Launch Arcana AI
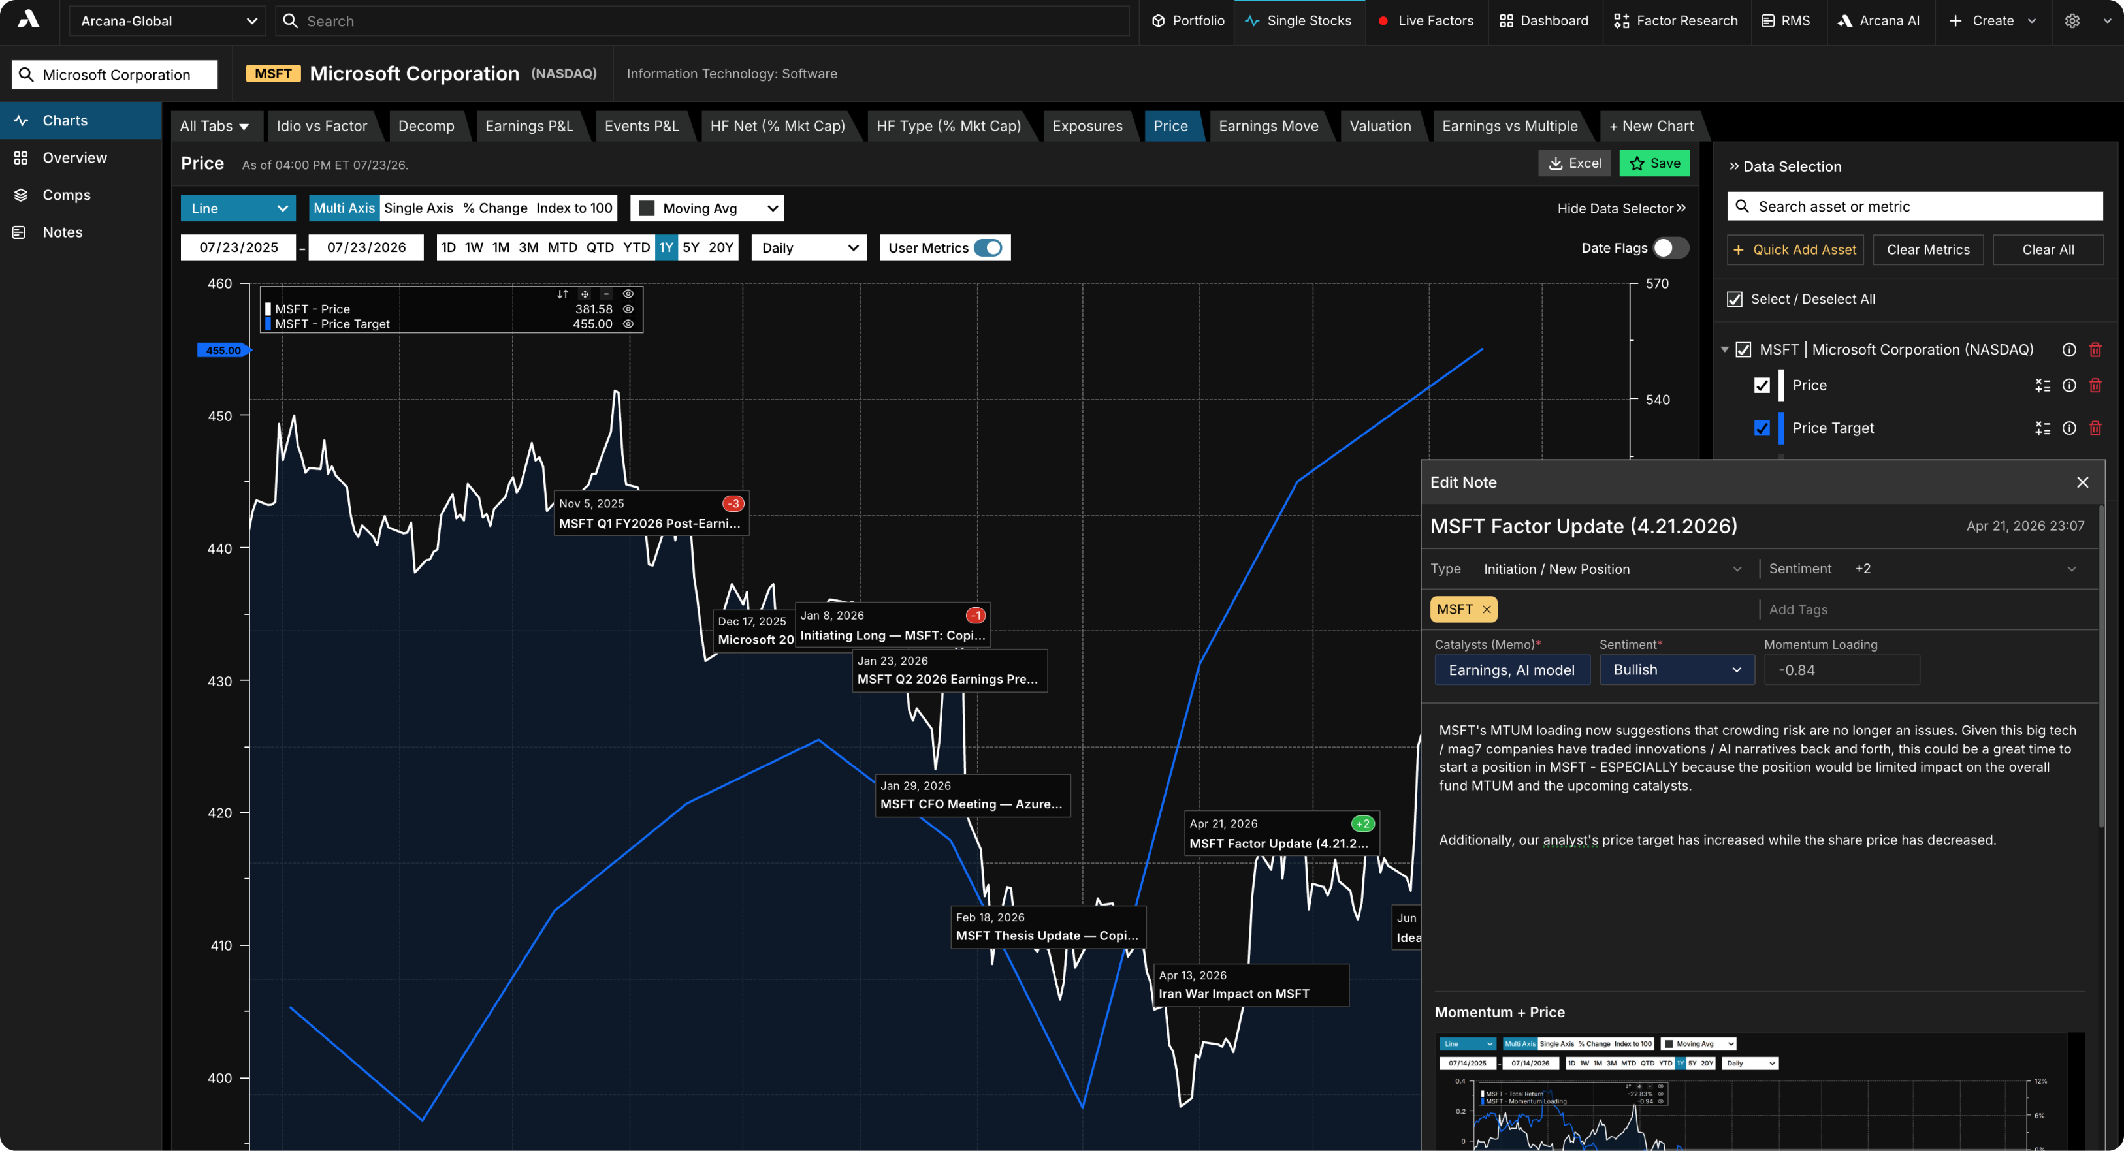This screenshot has height=1151, width=2124. [x=1878, y=21]
